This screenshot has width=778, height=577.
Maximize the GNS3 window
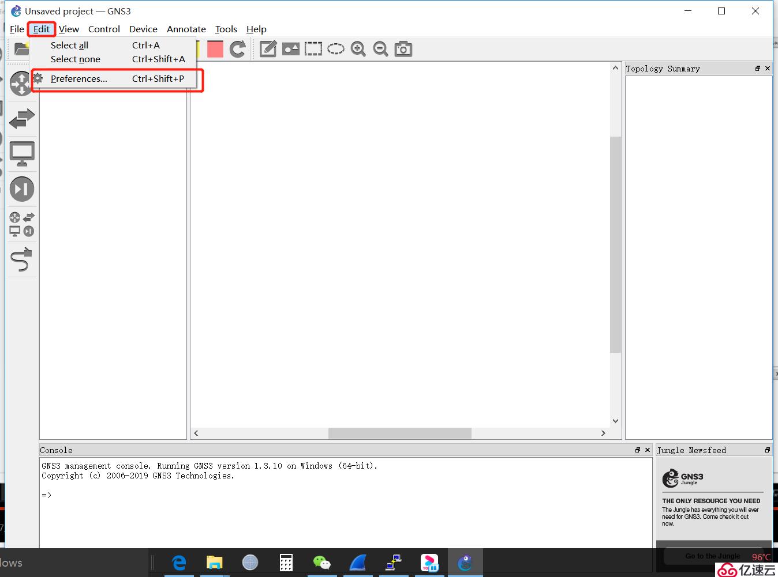(721, 11)
